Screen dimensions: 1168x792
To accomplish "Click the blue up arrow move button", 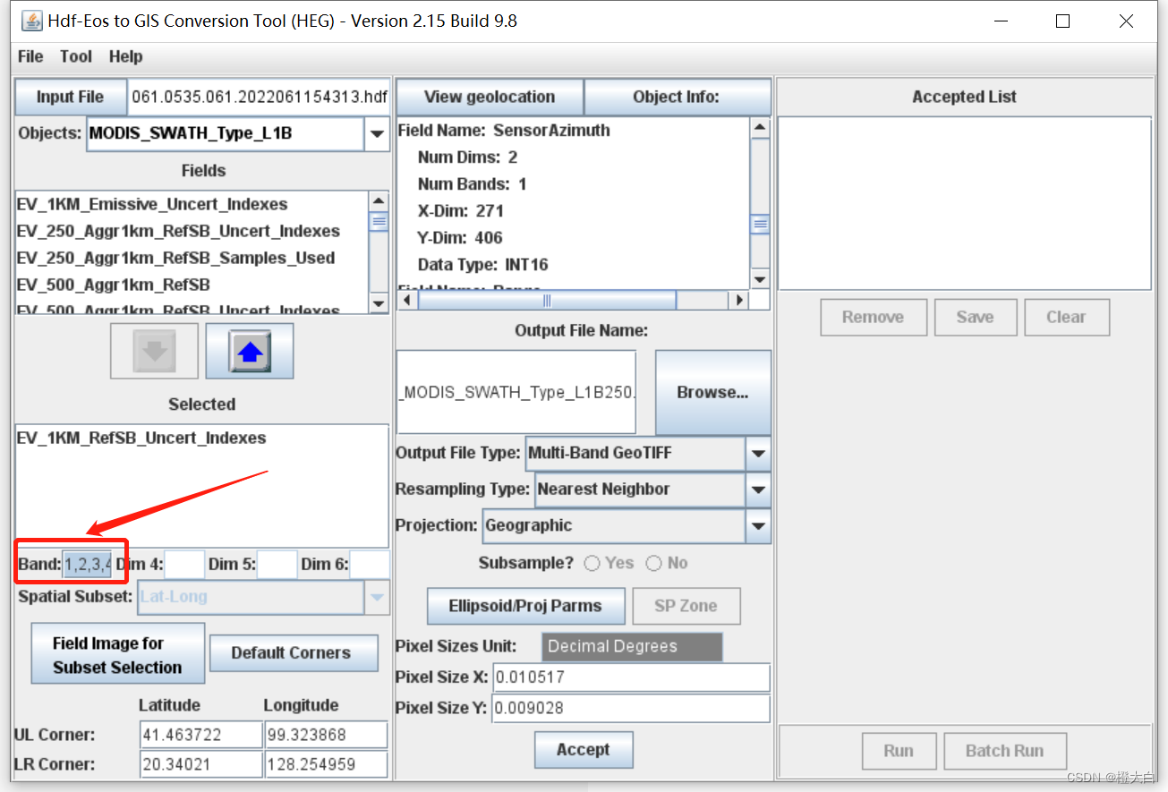I will click(250, 352).
